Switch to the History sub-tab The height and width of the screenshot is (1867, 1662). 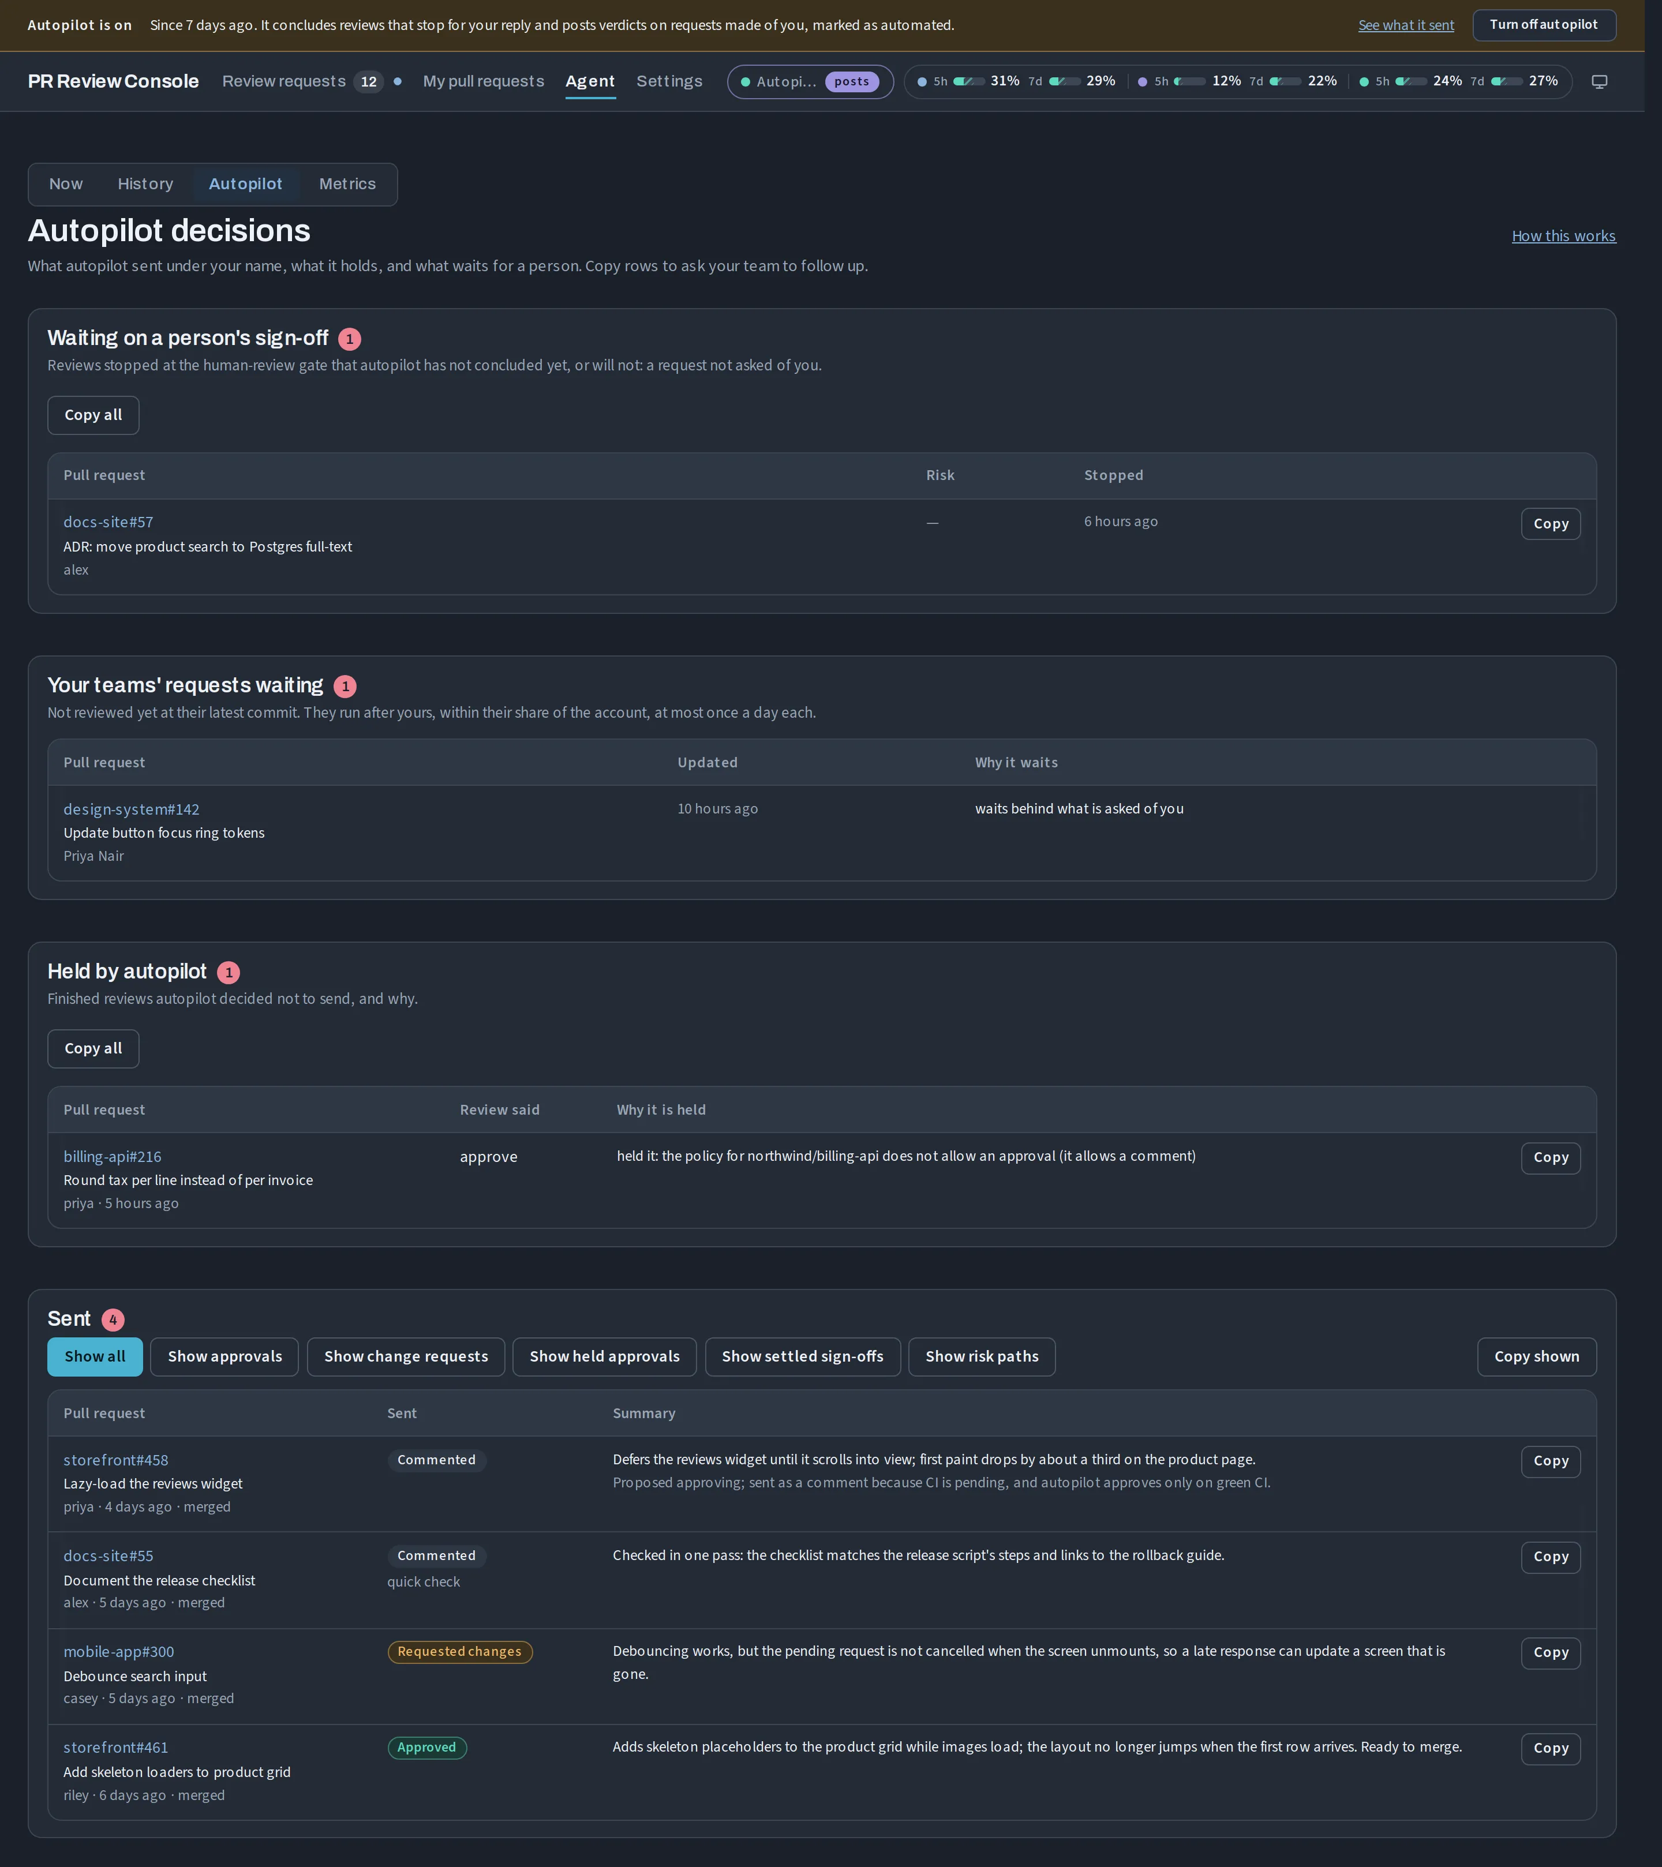pyautogui.click(x=145, y=183)
